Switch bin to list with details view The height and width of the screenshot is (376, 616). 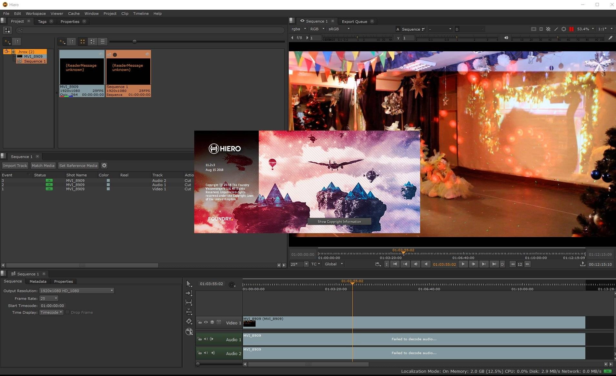click(x=93, y=42)
